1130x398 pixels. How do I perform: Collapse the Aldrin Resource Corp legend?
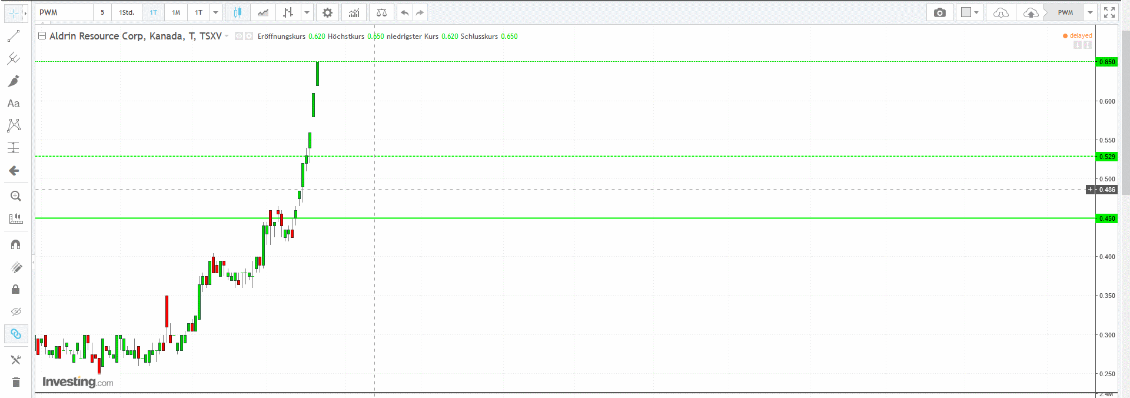tap(42, 36)
